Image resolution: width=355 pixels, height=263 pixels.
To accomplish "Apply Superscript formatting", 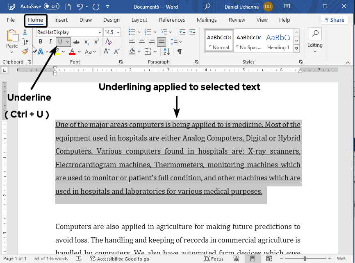I will [x=96, y=42].
